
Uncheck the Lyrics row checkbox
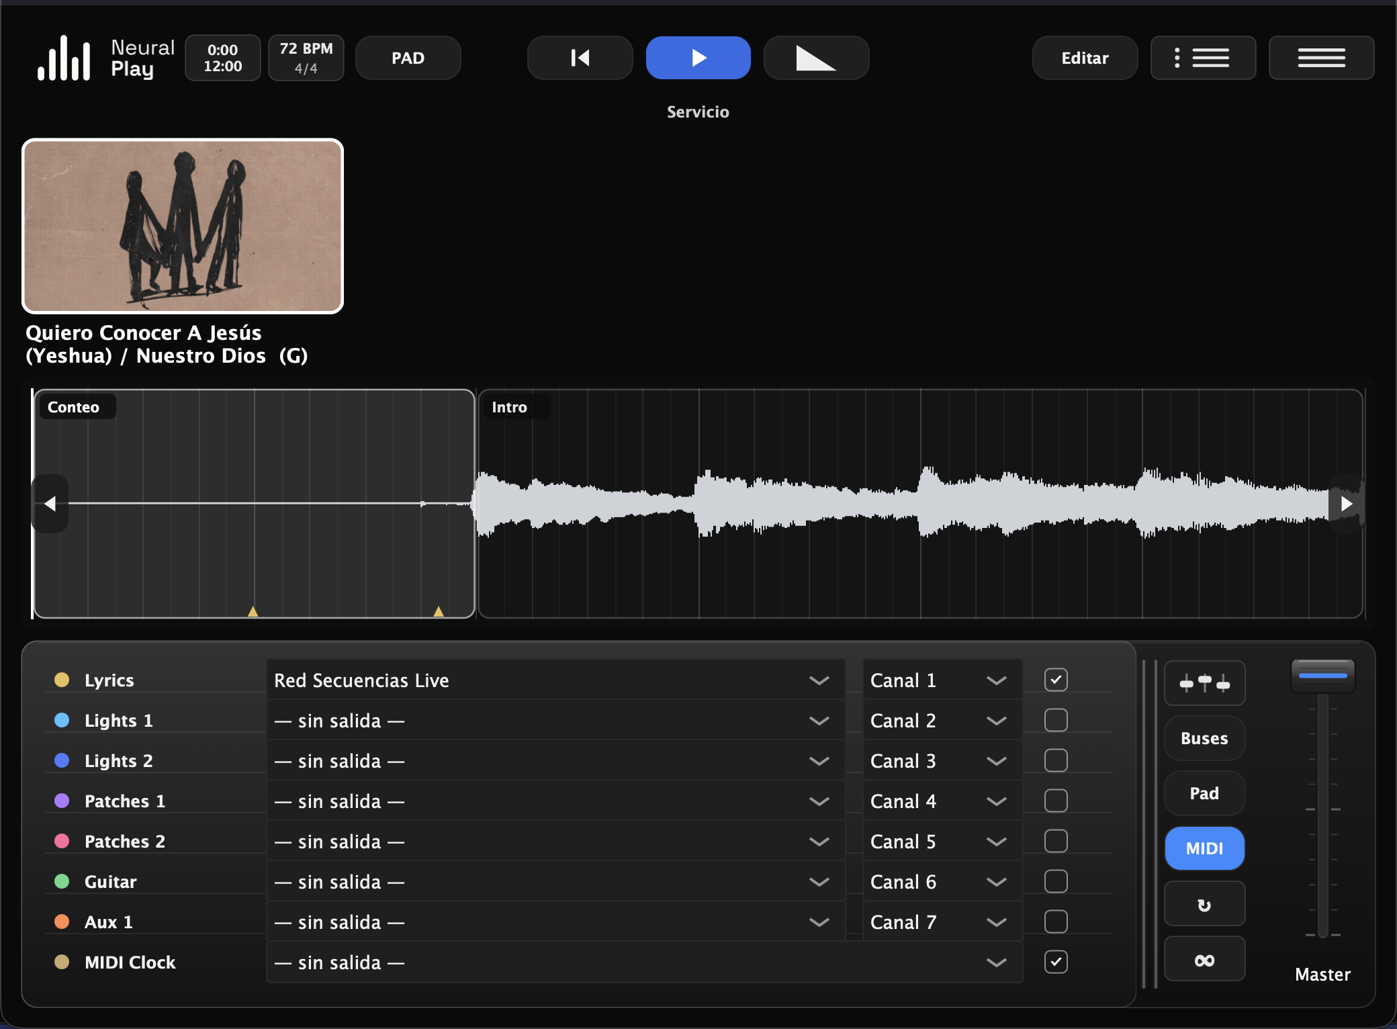click(1056, 680)
